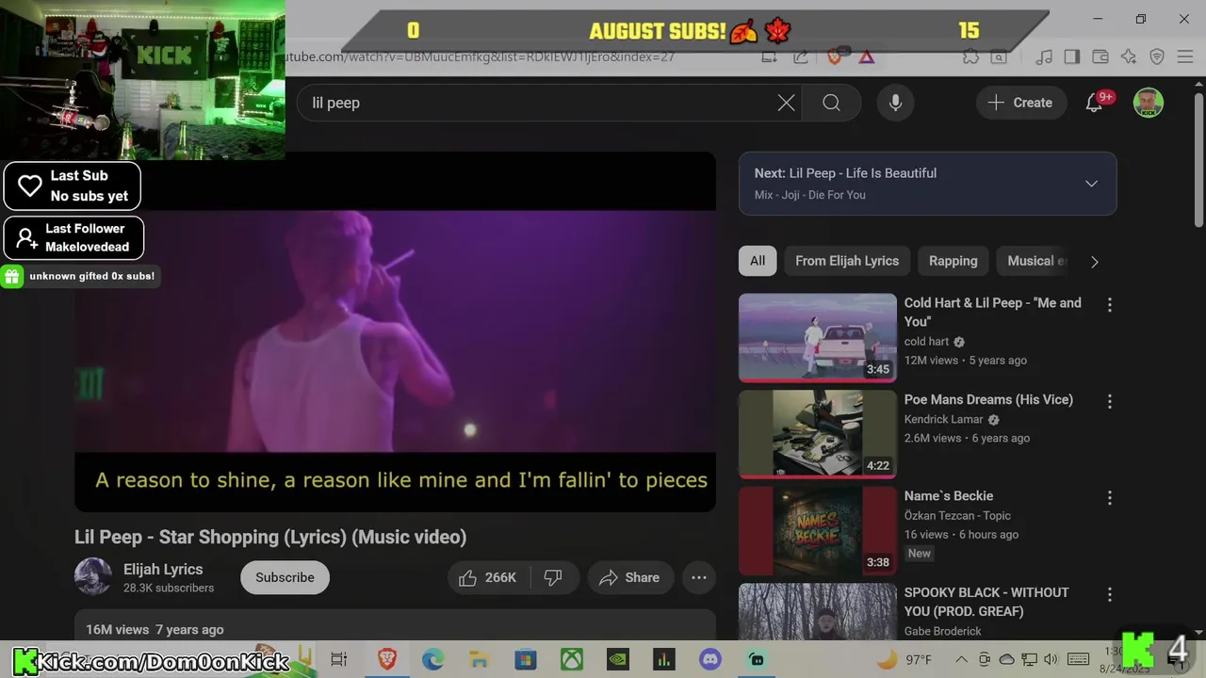Activate voice search microphone
This screenshot has width=1206, height=678.
point(895,103)
